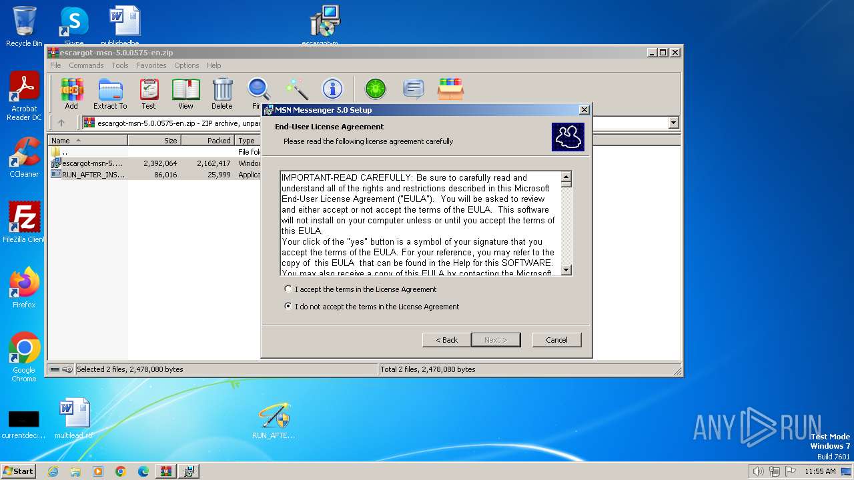Image resolution: width=854 pixels, height=480 pixels.
Task: Open the archive path dropdown arrow
Action: [673, 123]
